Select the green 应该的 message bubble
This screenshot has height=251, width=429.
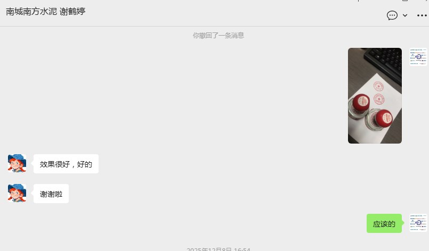[x=384, y=223]
